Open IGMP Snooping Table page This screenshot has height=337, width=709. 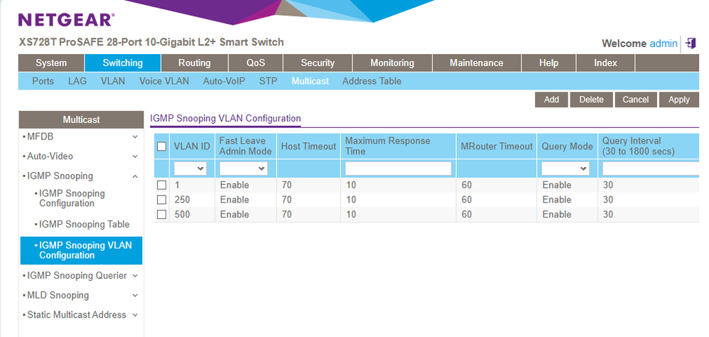click(x=84, y=225)
